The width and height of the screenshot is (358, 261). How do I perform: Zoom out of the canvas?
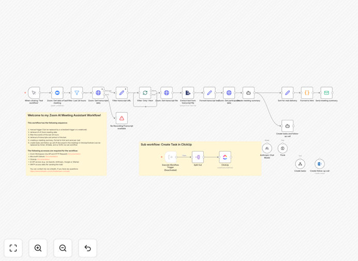(x=63, y=248)
